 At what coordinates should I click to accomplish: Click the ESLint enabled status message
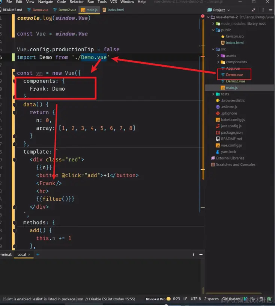click(69, 299)
